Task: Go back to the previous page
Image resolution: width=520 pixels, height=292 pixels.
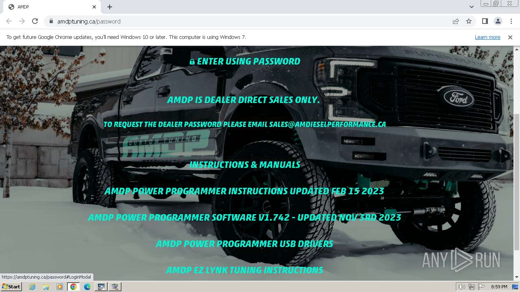Action: [9, 21]
